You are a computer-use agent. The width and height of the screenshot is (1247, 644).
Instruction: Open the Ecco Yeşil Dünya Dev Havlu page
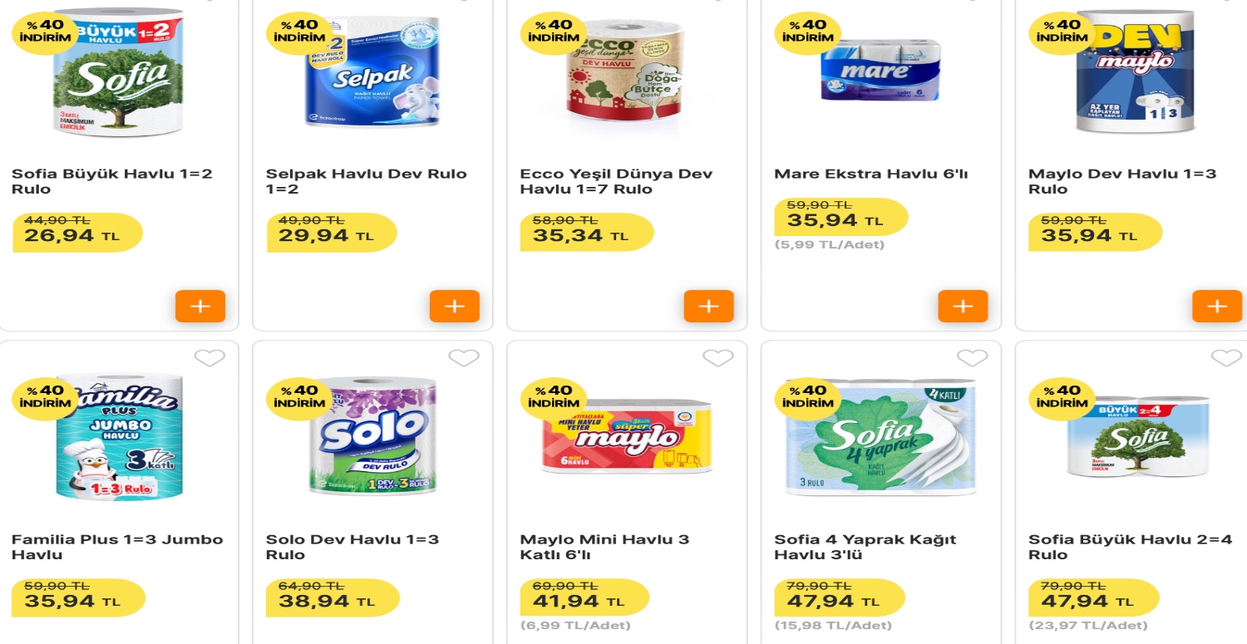(619, 180)
